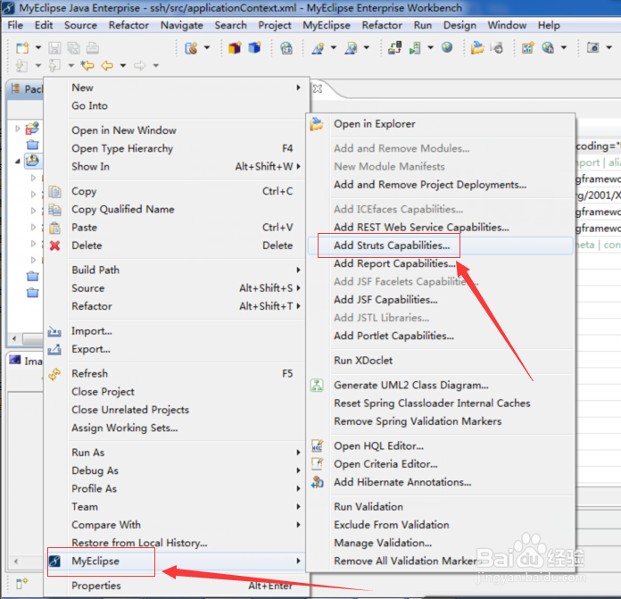Viewport: 621px width, 599px height.
Task: Open the Back history dropdown arrow
Action: coord(123,65)
